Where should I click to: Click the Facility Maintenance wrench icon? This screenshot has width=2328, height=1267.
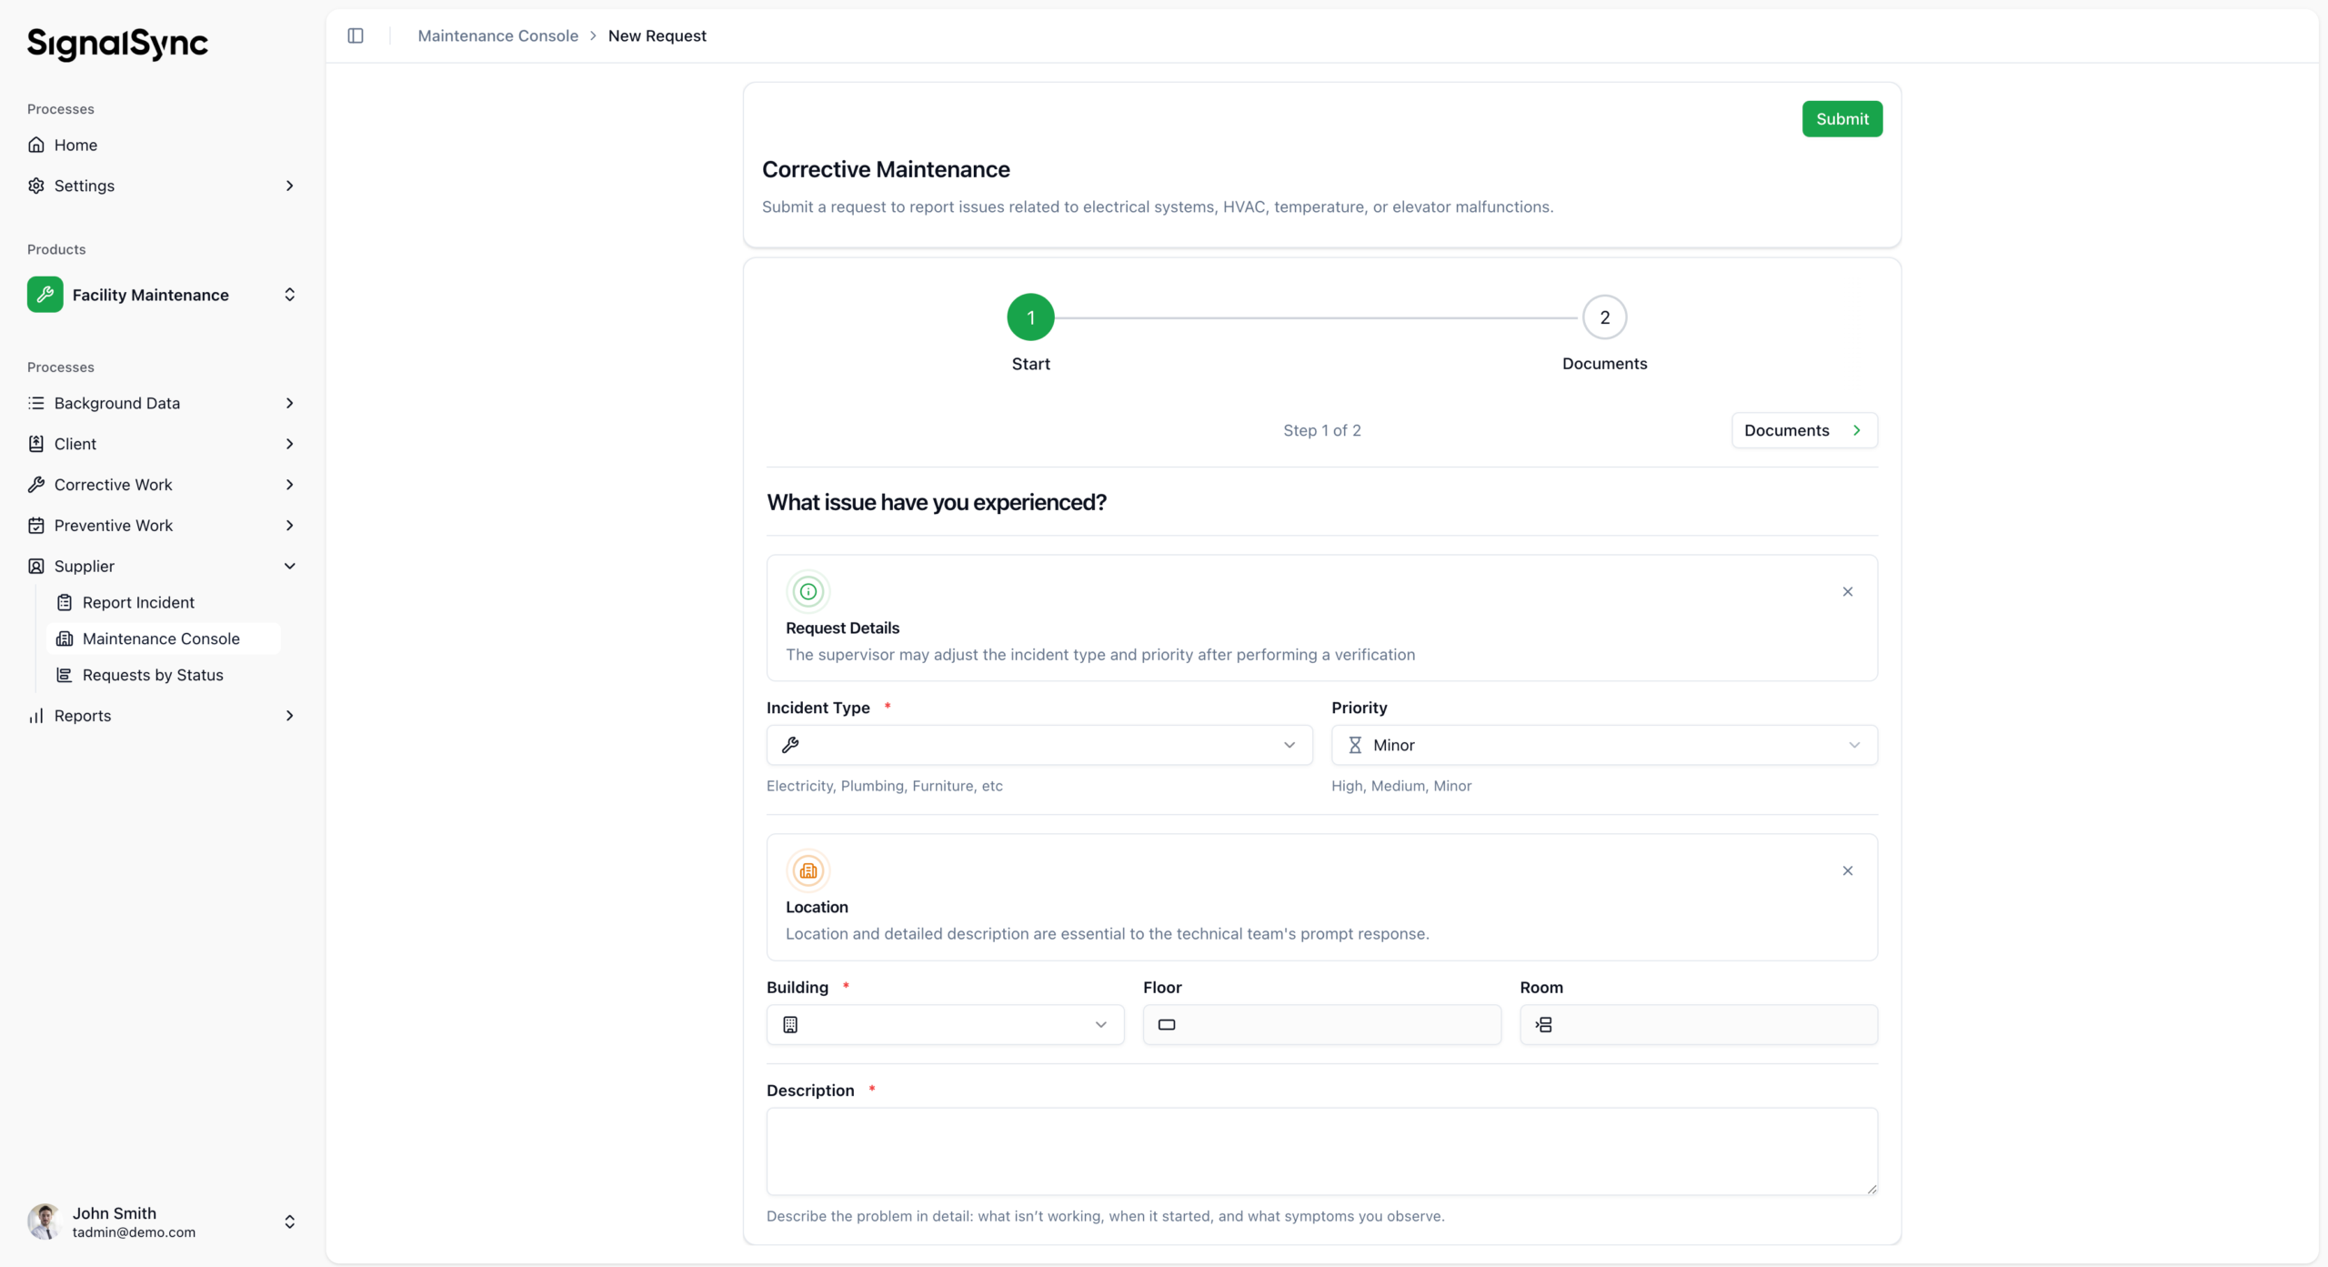pyautogui.click(x=45, y=295)
